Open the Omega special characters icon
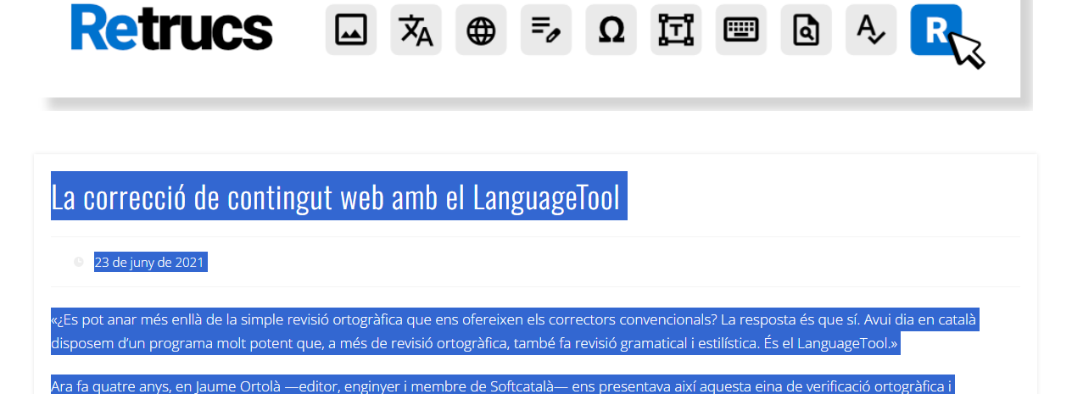Image resolution: width=1072 pixels, height=394 pixels. click(x=611, y=30)
